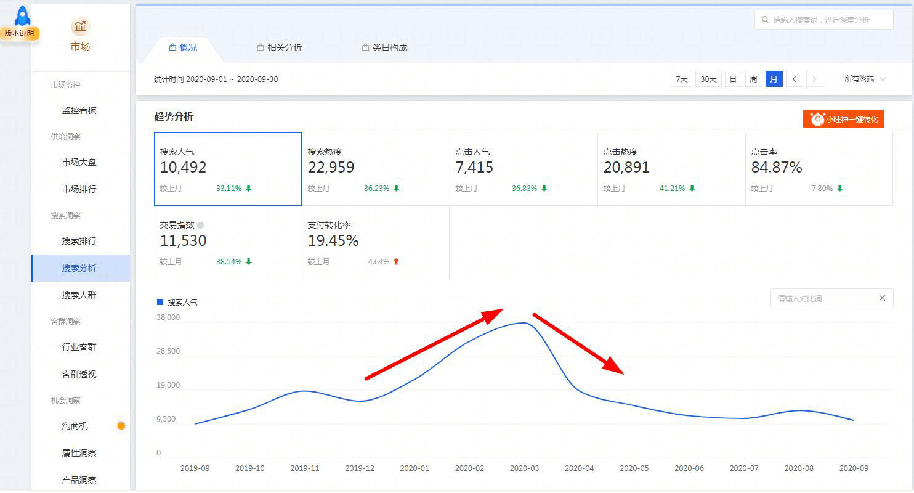Switch time granularity to 周

pos(753,79)
